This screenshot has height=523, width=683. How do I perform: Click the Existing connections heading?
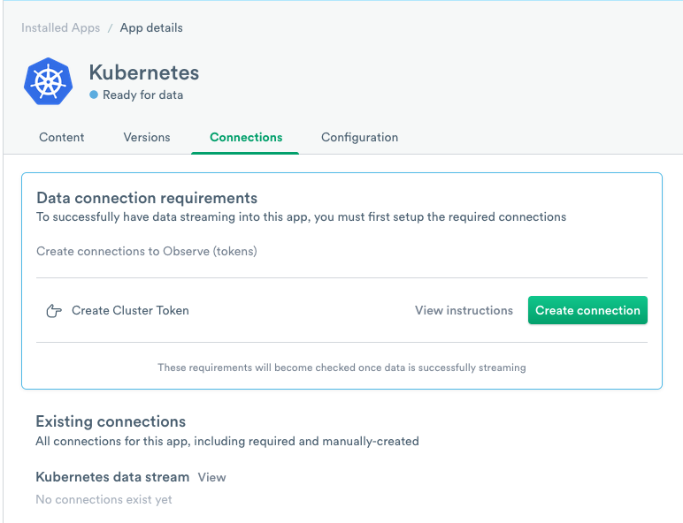coord(111,421)
